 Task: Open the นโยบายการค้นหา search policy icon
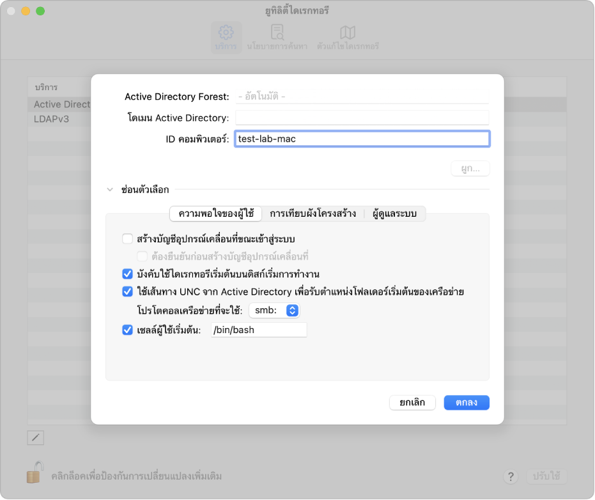coord(277,38)
